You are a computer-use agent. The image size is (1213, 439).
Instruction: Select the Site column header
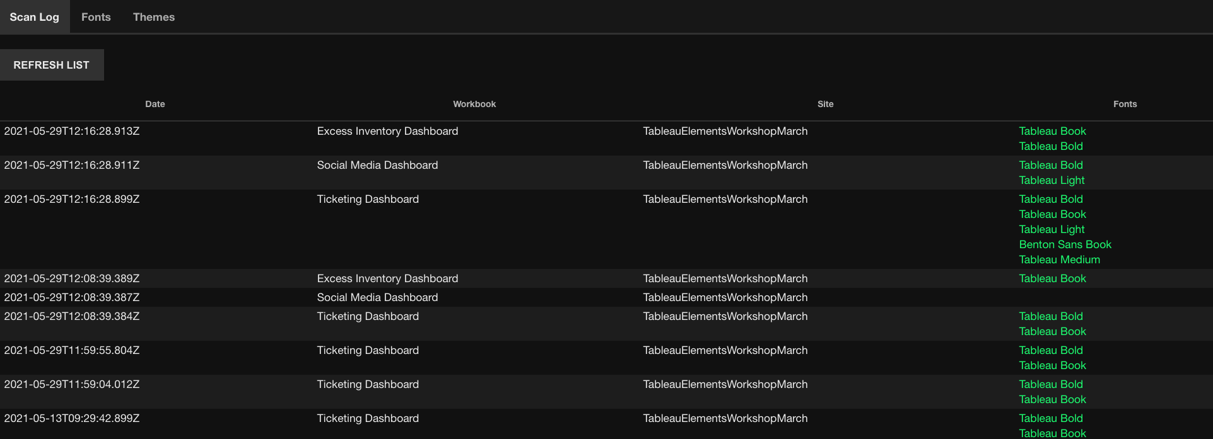826,104
